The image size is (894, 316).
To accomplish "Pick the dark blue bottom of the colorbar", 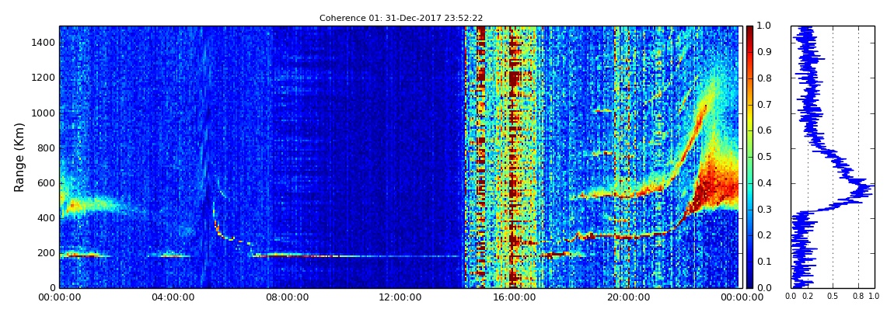I will (x=749, y=283).
